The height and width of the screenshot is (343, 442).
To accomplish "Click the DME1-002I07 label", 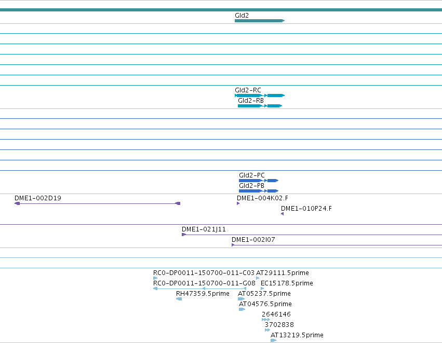I will tap(253, 240).
